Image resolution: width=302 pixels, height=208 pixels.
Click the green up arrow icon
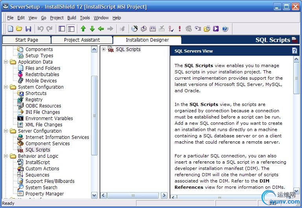(83, 29)
